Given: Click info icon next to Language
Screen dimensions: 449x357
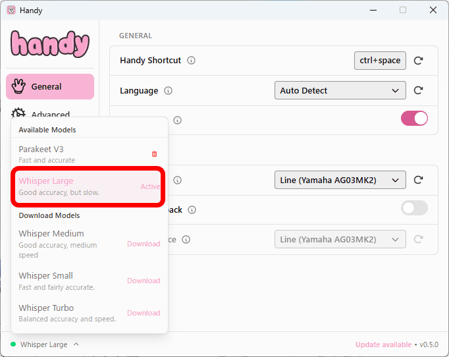Looking at the screenshot, I should (x=168, y=91).
